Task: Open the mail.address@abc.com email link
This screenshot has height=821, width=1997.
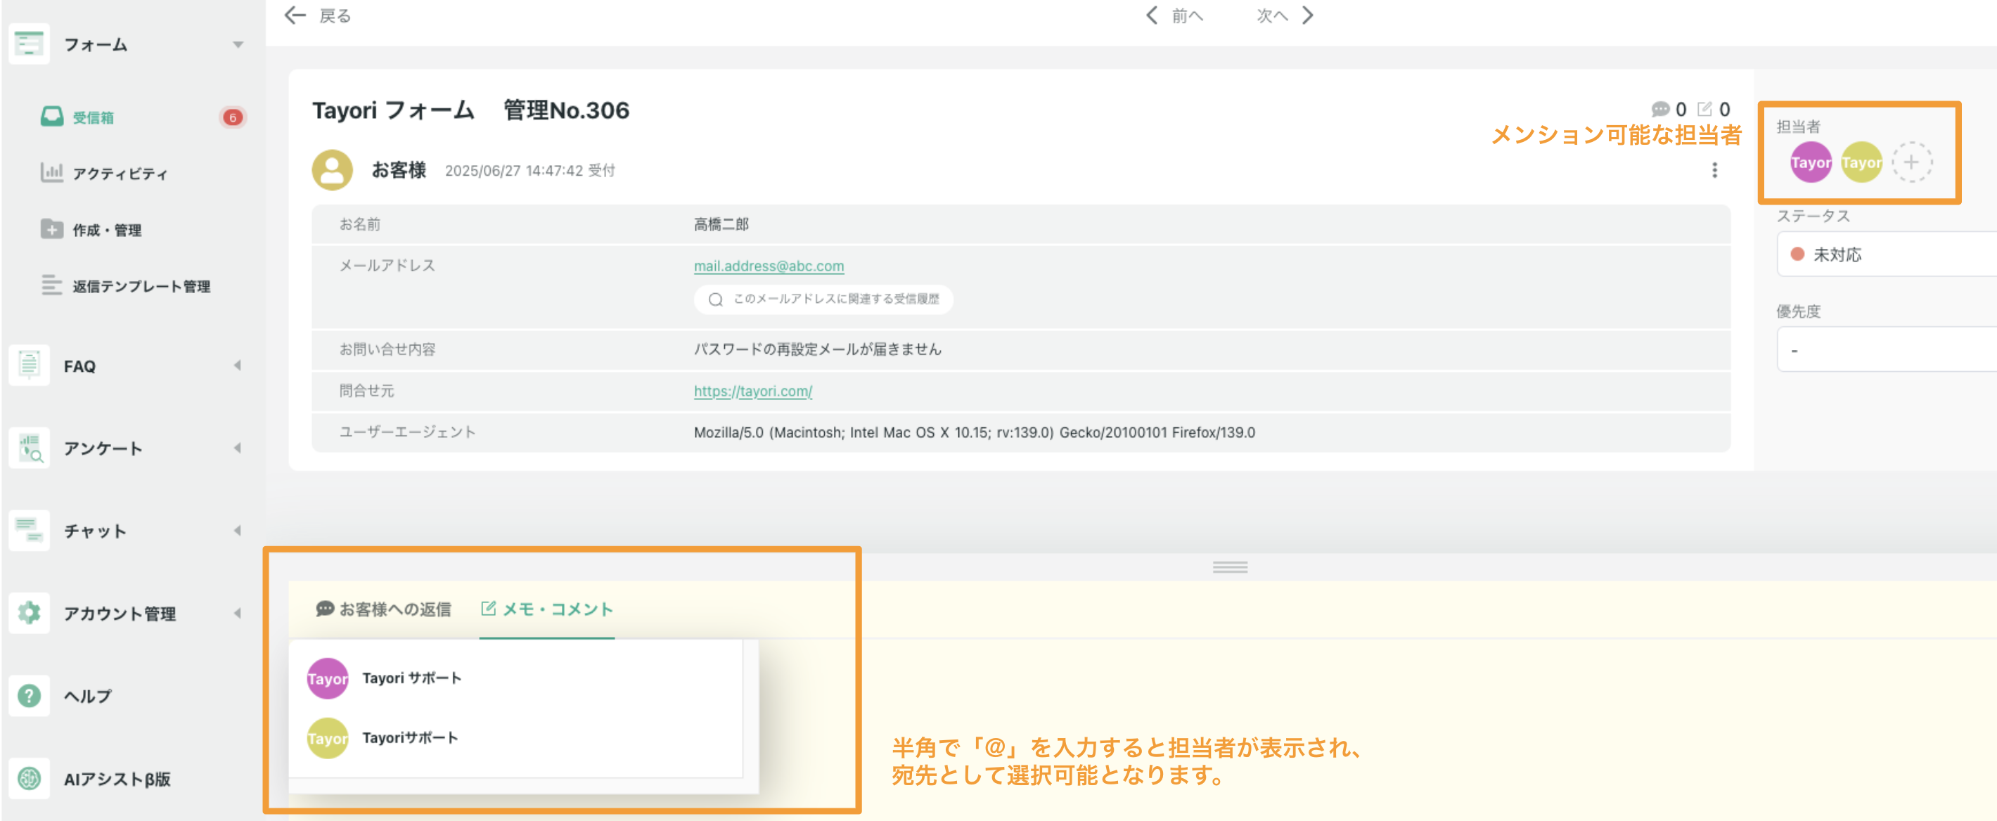Action: point(769,265)
